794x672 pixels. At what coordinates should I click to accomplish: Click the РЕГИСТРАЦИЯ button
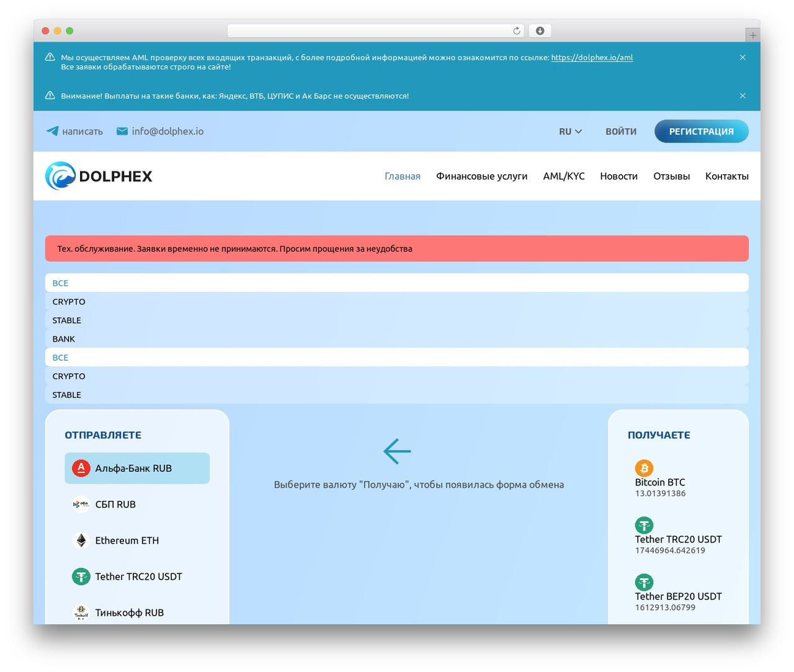(702, 131)
